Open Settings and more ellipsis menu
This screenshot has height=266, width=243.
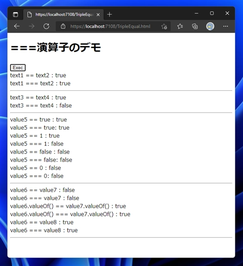(226, 26)
